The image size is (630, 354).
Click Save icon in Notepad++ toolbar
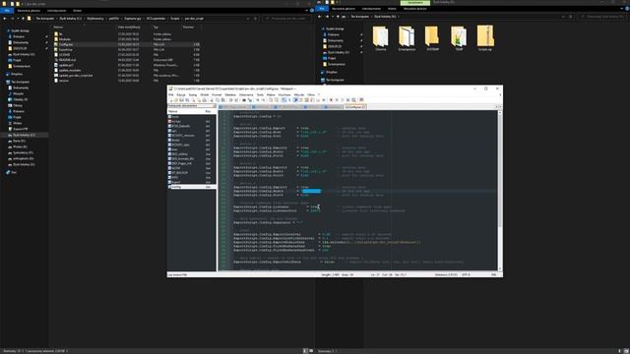(181, 100)
